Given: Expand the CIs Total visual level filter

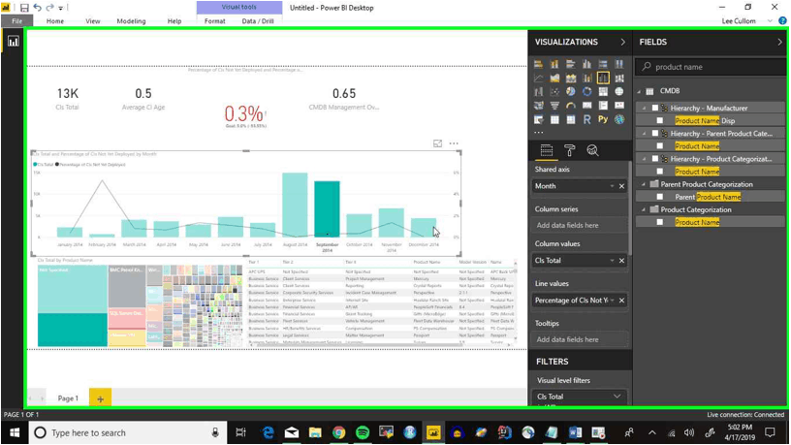Looking at the screenshot, I should point(617,397).
